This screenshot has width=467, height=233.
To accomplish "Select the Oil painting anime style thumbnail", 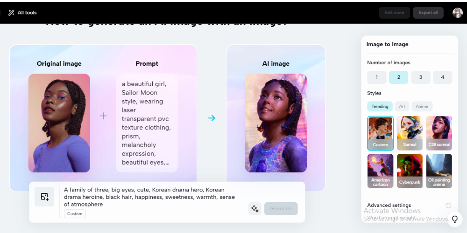I will pos(439,171).
